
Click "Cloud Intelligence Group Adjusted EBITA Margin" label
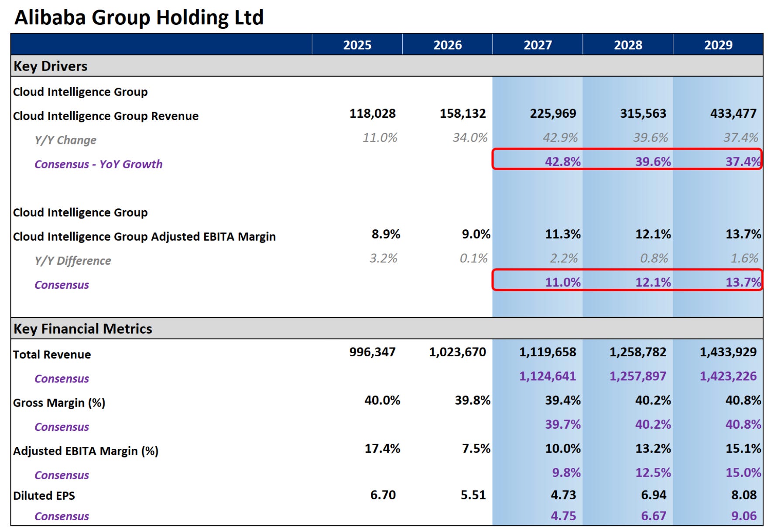144,236
